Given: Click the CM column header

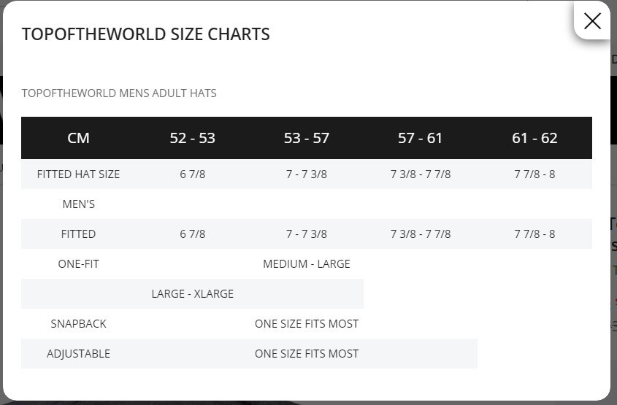Looking at the screenshot, I should tap(78, 138).
